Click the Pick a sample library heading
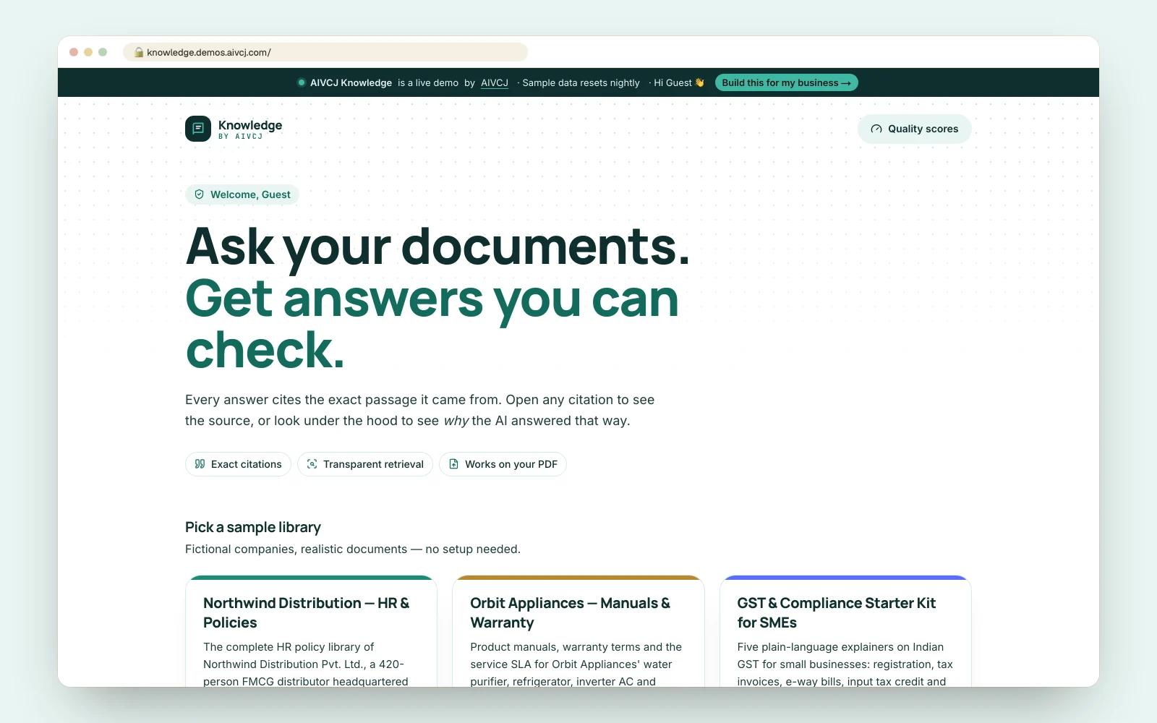The width and height of the screenshot is (1157, 723). click(x=253, y=527)
